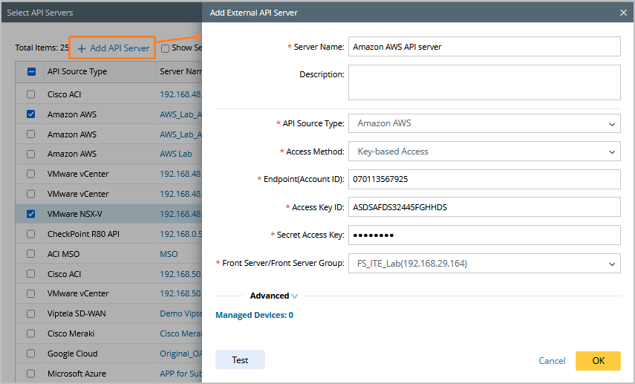Open the Managed Devices: 0 link
Viewport: 635px width, 384px height.
[x=254, y=315]
